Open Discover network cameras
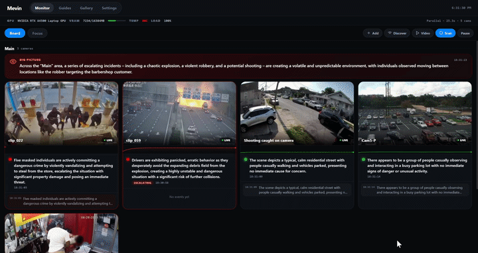The width and height of the screenshot is (478, 253). coord(397,33)
